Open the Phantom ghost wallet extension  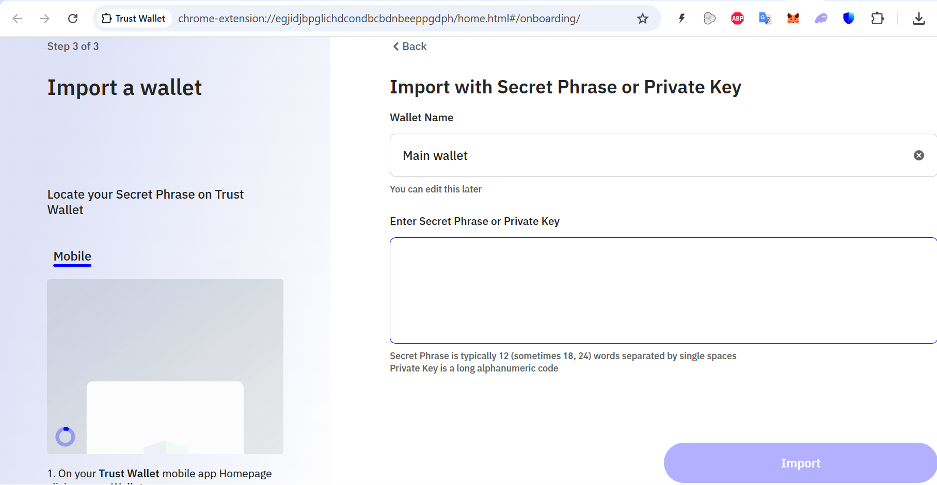point(821,19)
